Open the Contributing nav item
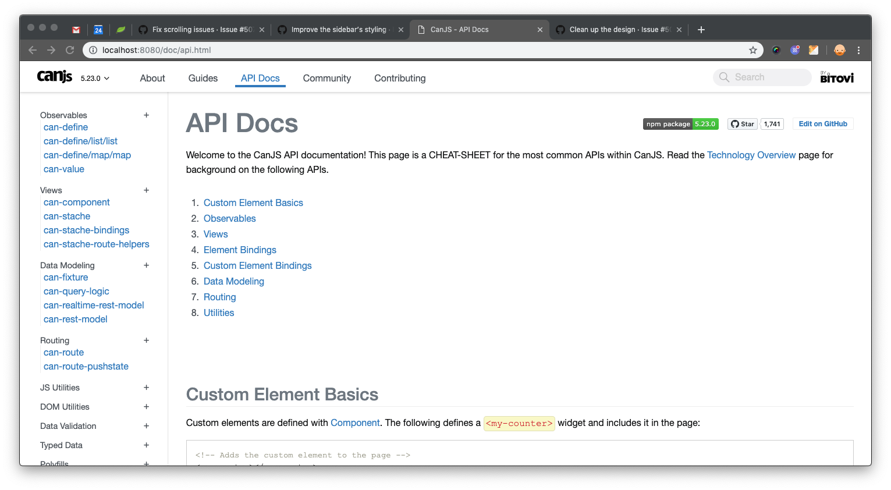 tap(400, 78)
